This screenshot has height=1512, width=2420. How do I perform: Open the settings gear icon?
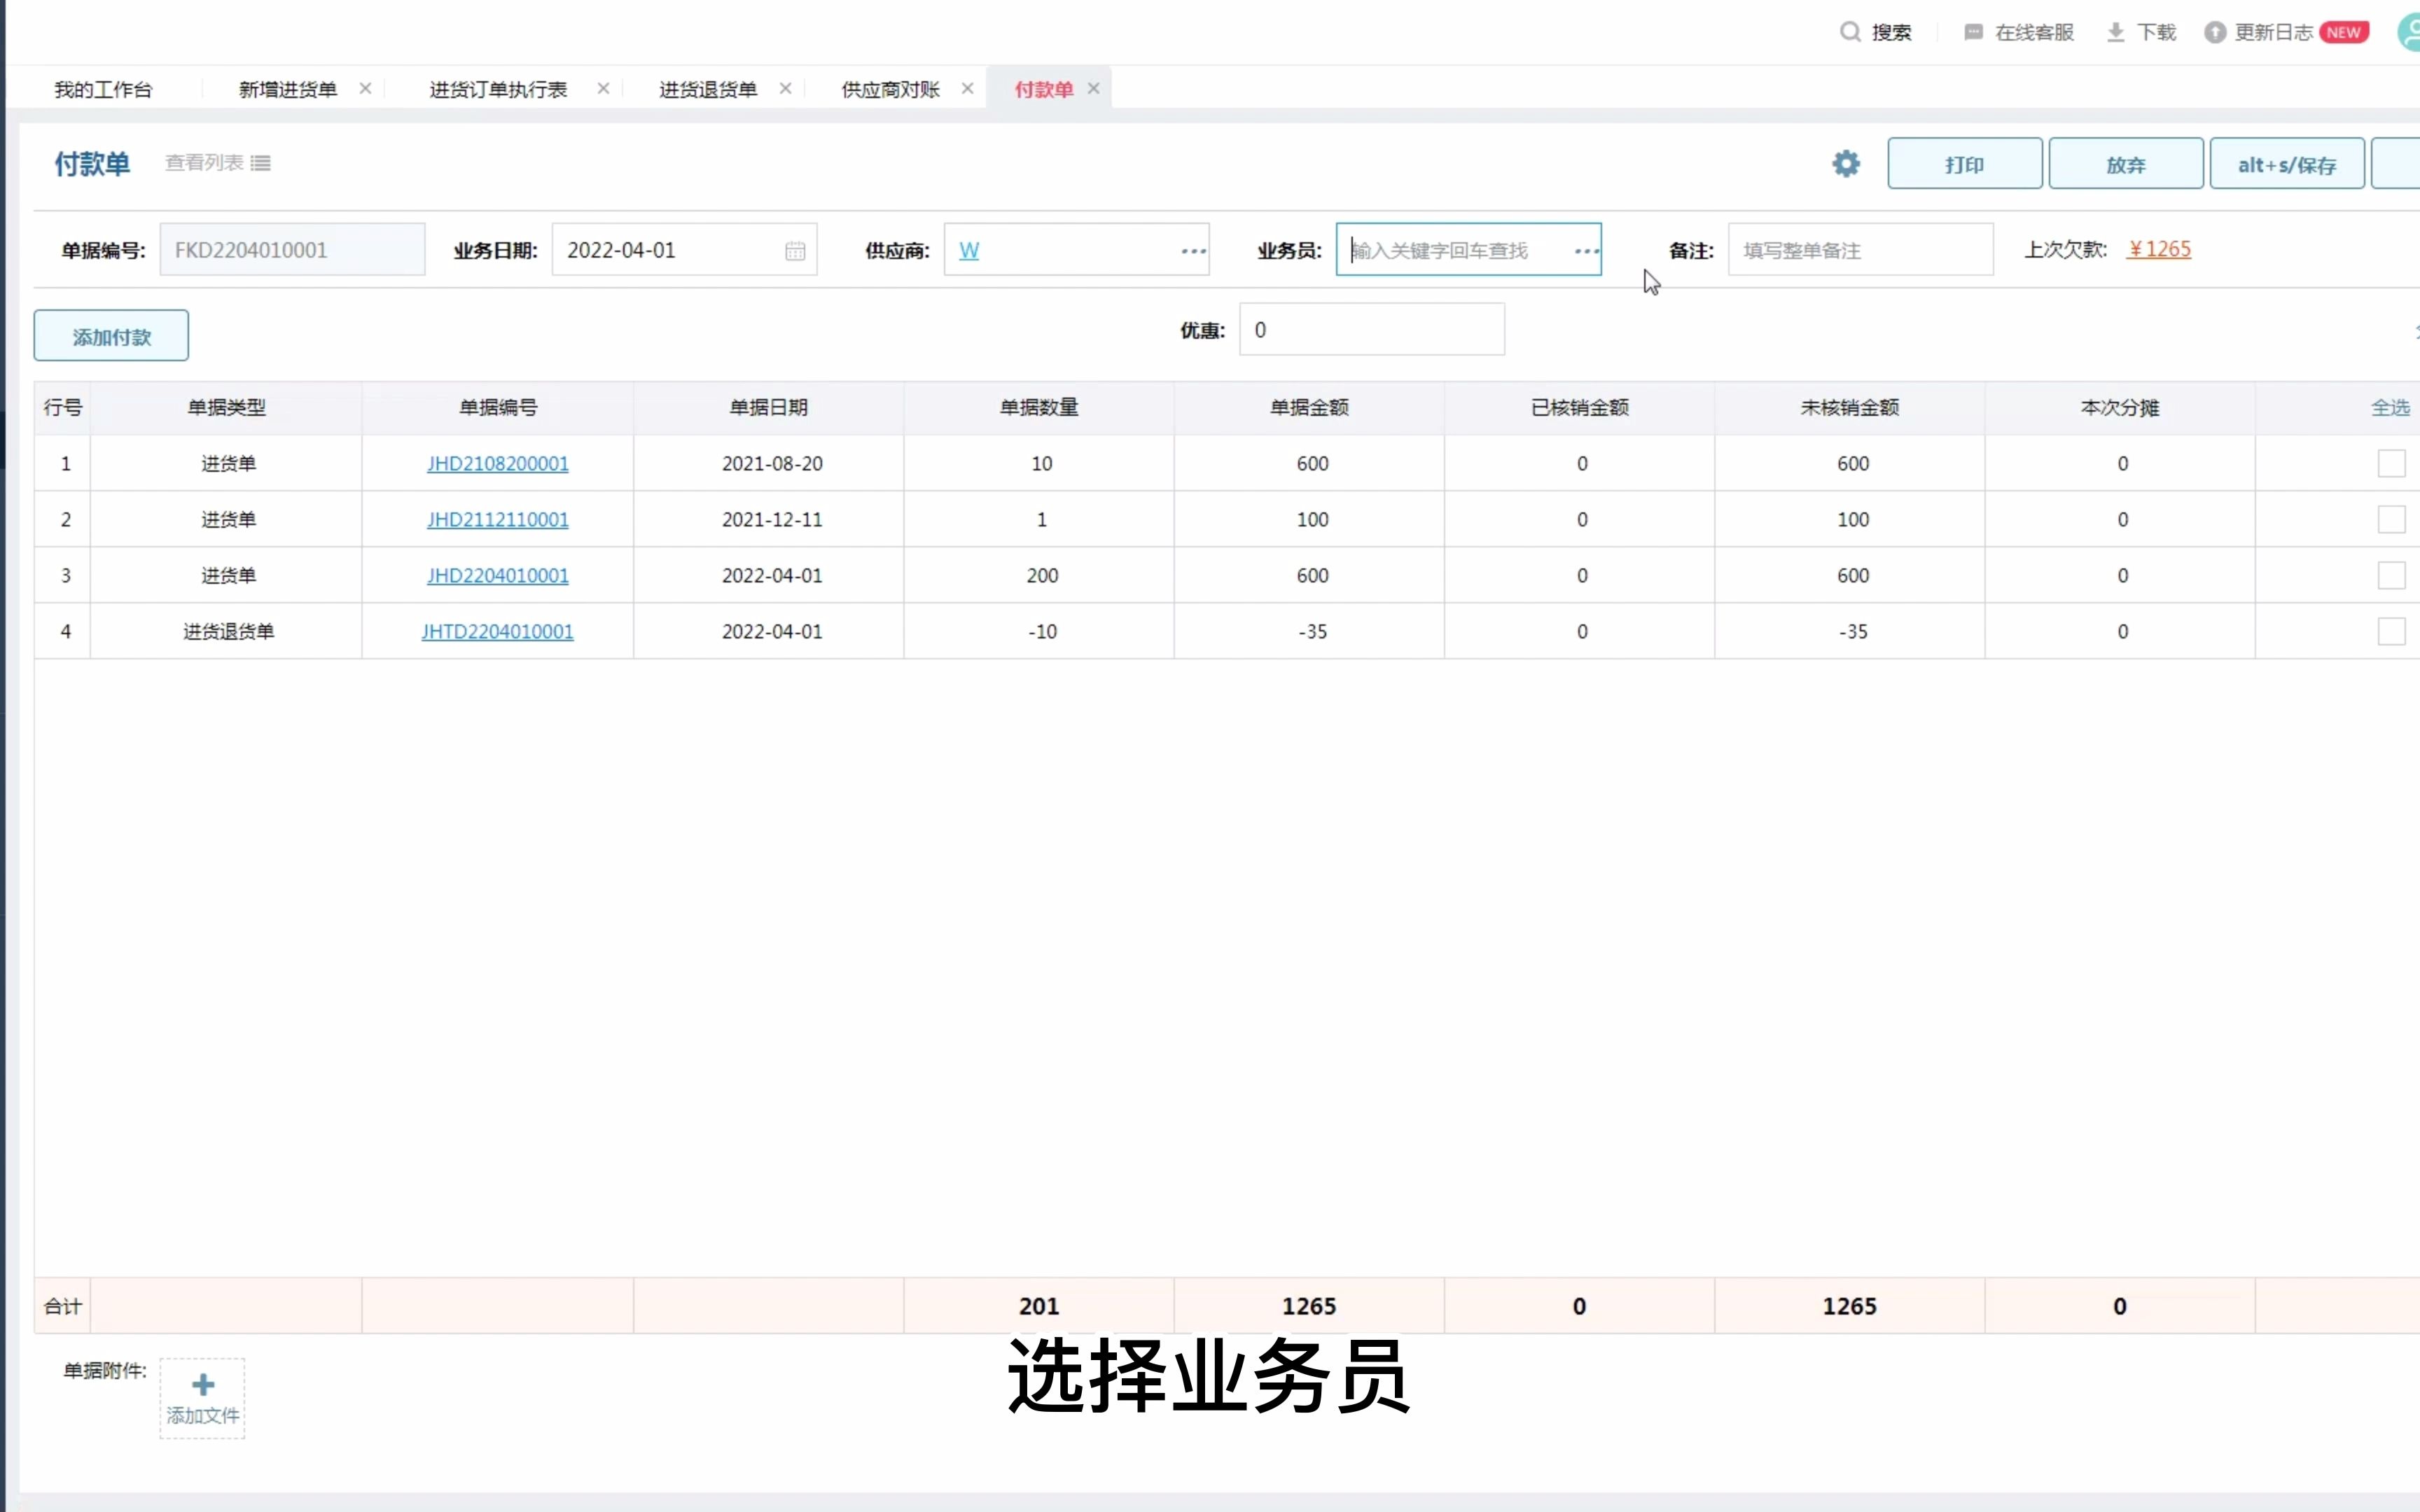(1846, 164)
